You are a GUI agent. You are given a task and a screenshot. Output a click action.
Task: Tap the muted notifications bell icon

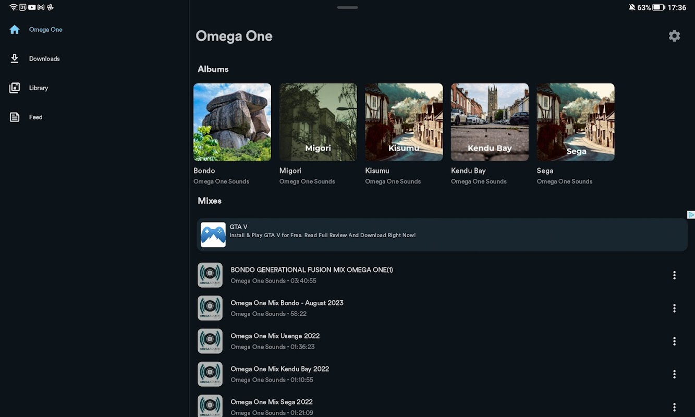click(632, 7)
